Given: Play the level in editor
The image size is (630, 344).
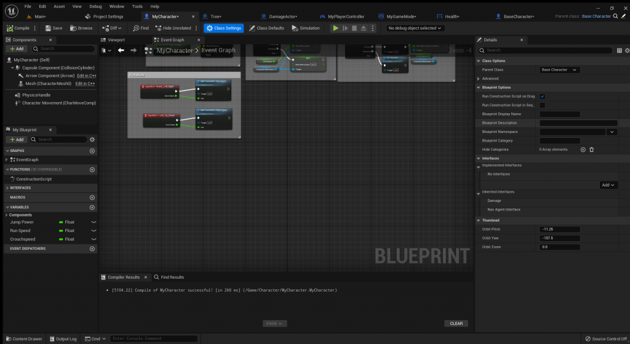Looking at the screenshot, I should point(335,28).
